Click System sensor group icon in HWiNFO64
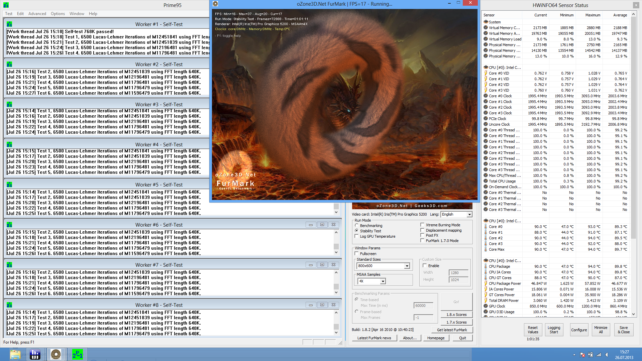 coord(486,22)
